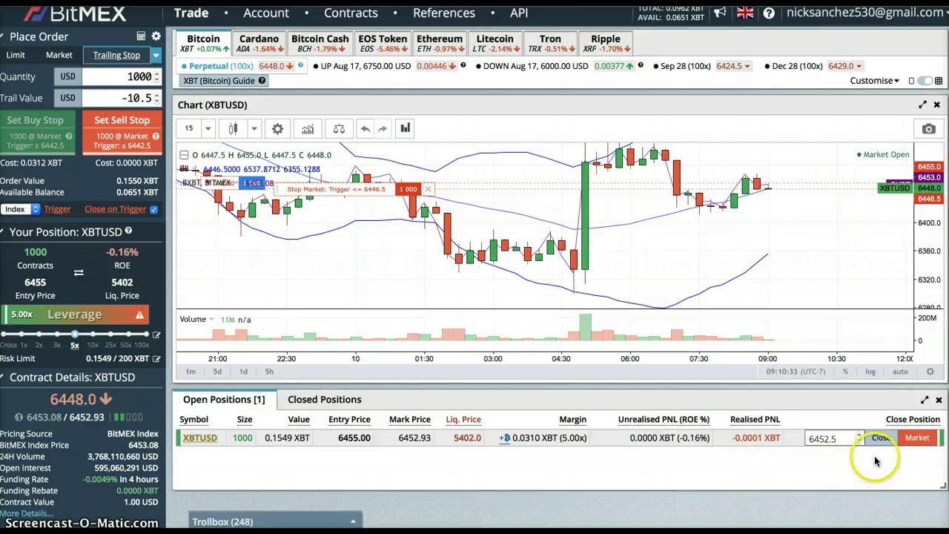The height and width of the screenshot is (534, 949).
Task: Open chart bottom-right settings gear
Action: point(930,372)
